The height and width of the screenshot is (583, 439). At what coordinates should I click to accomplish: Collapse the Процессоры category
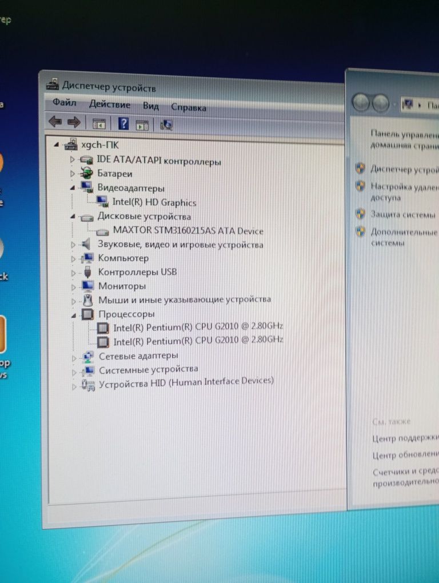tap(74, 316)
